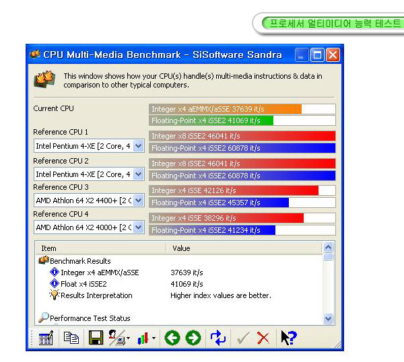The image size is (404, 362).
Task: Click the bar chart toolbar icon
Action: [143, 338]
